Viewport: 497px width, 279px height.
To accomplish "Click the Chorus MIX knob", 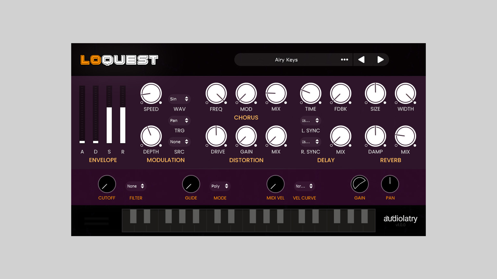I will 276,93.
